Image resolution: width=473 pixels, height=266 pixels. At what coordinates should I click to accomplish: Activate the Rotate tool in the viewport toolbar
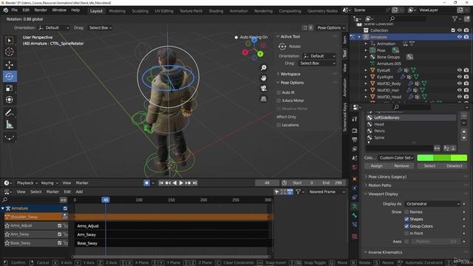(x=10, y=76)
